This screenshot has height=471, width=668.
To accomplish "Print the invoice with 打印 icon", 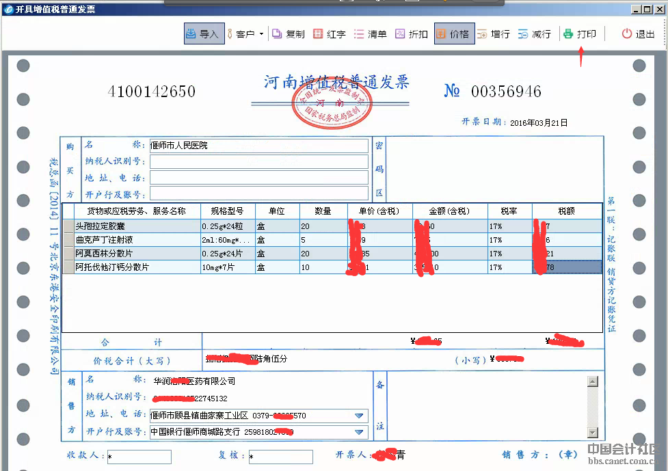I will coord(579,34).
